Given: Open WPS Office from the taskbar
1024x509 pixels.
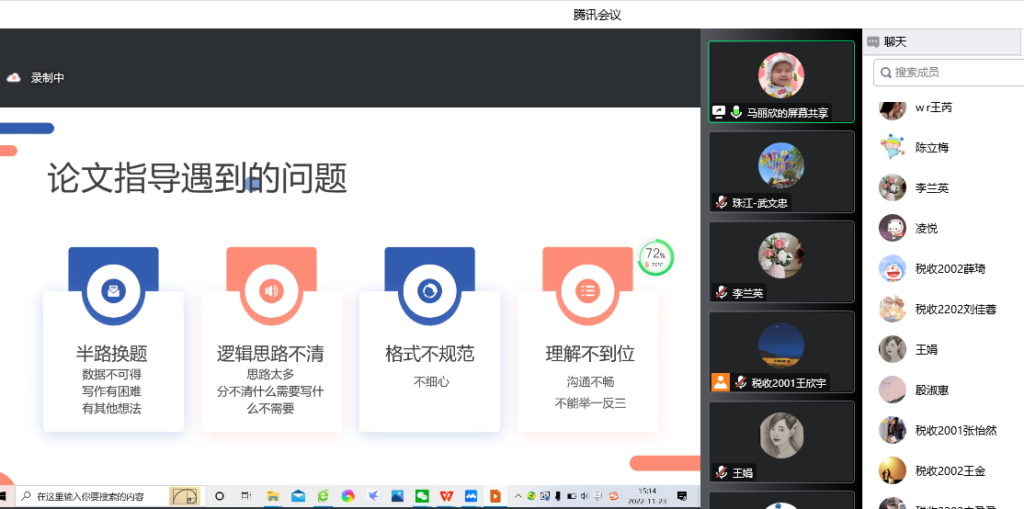Looking at the screenshot, I should [447, 496].
